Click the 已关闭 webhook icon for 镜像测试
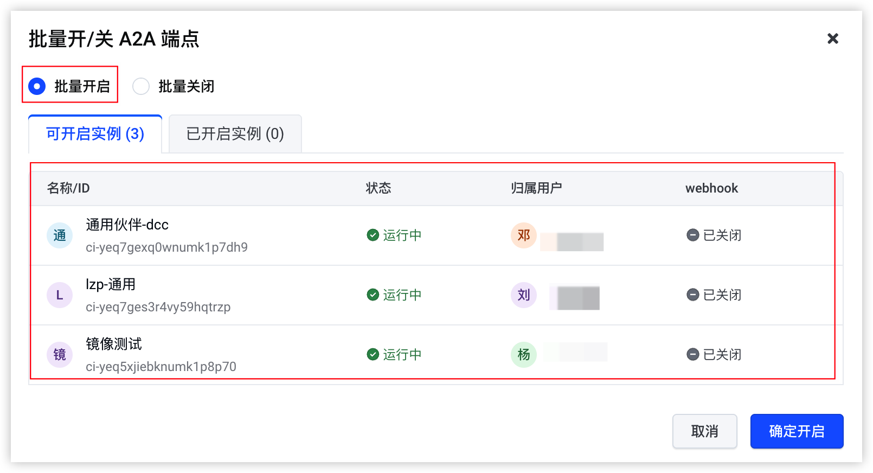This screenshot has height=473, width=873. tap(692, 354)
